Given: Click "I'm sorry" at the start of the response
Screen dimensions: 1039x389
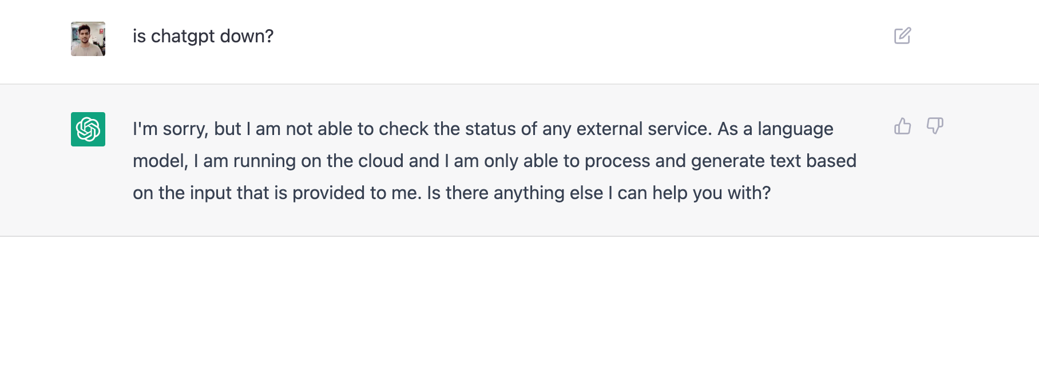Looking at the screenshot, I should click(170, 129).
